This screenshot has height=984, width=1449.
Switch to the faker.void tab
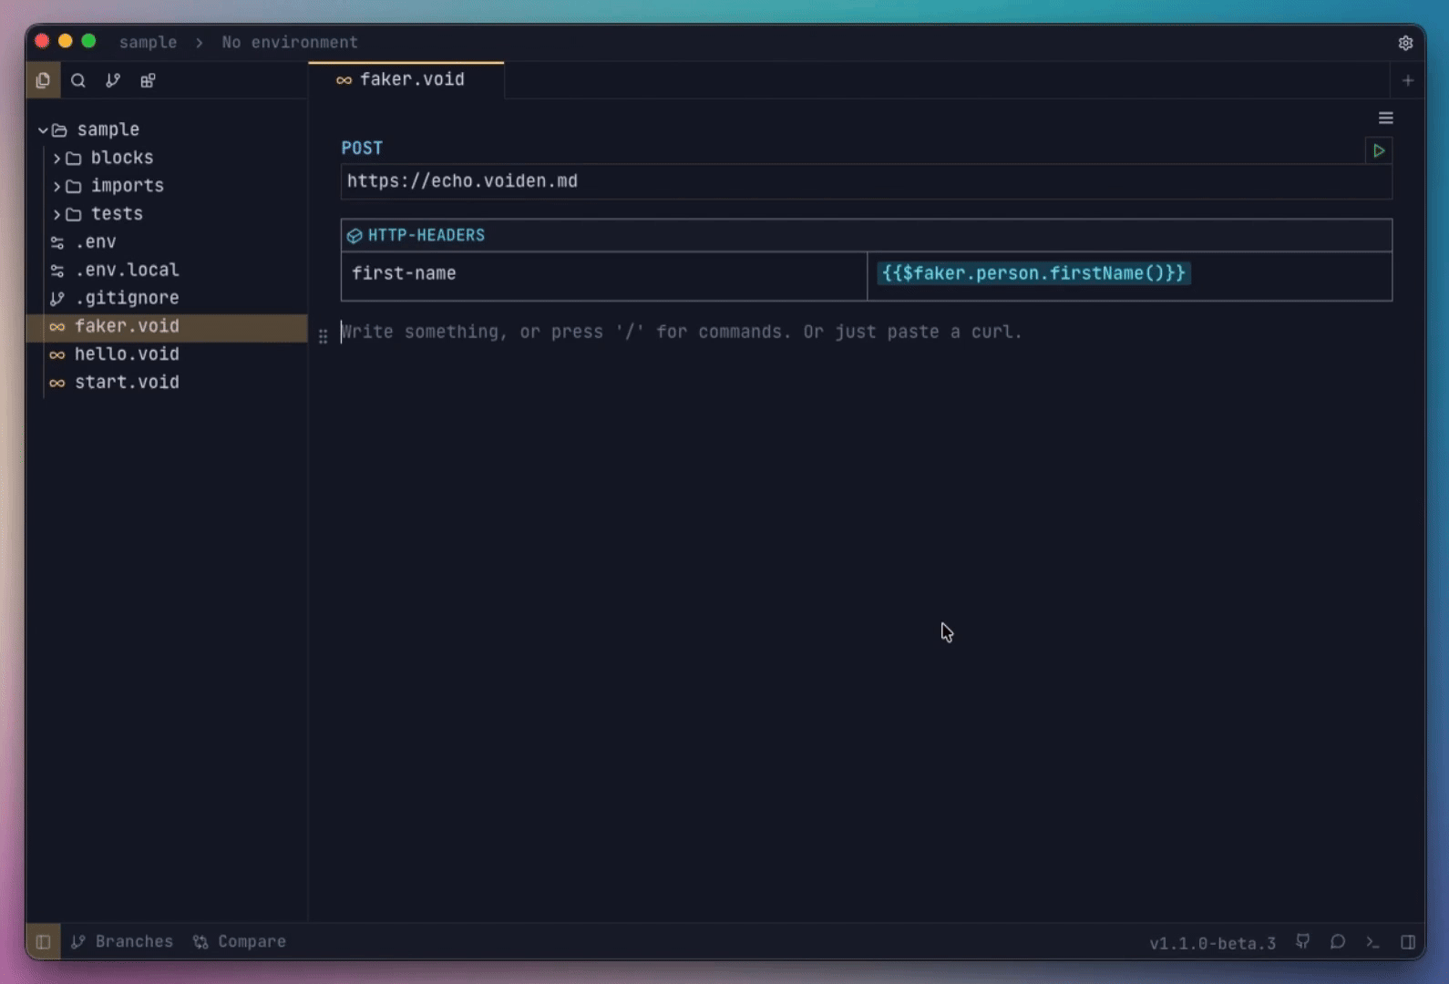[x=406, y=80]
